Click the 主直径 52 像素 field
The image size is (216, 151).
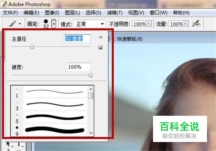(77, 38)
